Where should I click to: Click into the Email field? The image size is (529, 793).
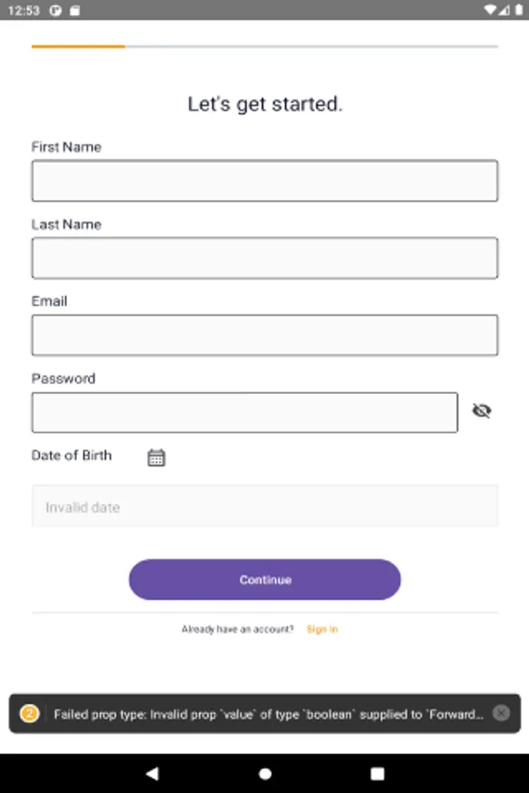tap(264, 335)
